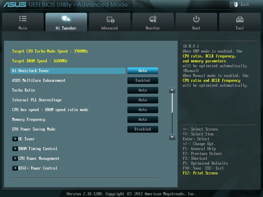The image size is (263, 197).
Task: Click arrow icon beside OC Tuner
Action: [15, 139]
